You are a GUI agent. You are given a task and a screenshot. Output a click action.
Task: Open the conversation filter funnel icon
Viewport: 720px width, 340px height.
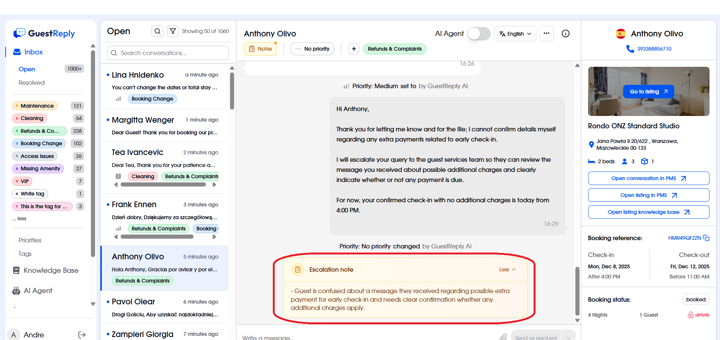click(172, 31)
